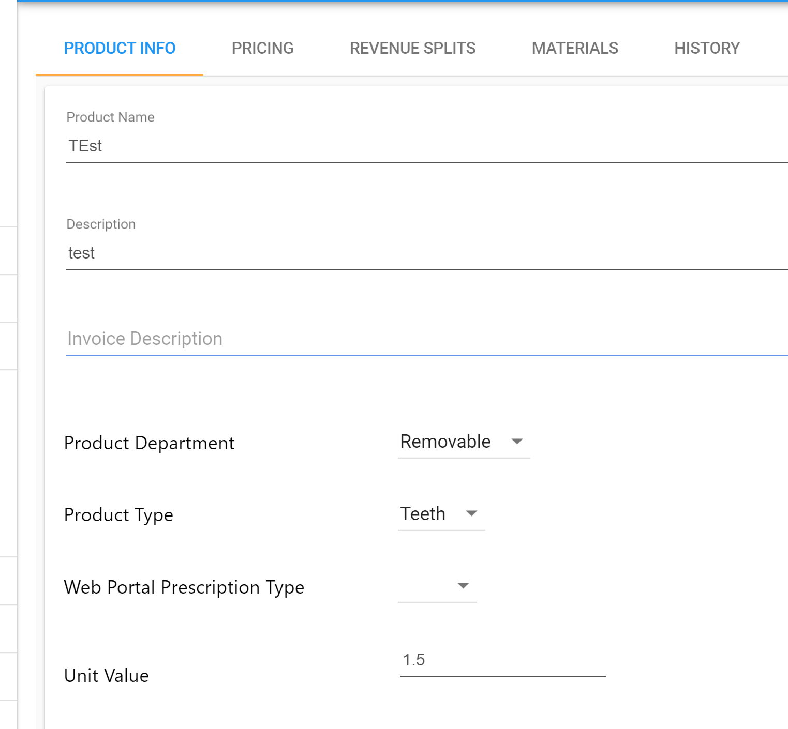Click the "Unit Value" label
Screen dimensions: 788x729
tap(106, 676)
